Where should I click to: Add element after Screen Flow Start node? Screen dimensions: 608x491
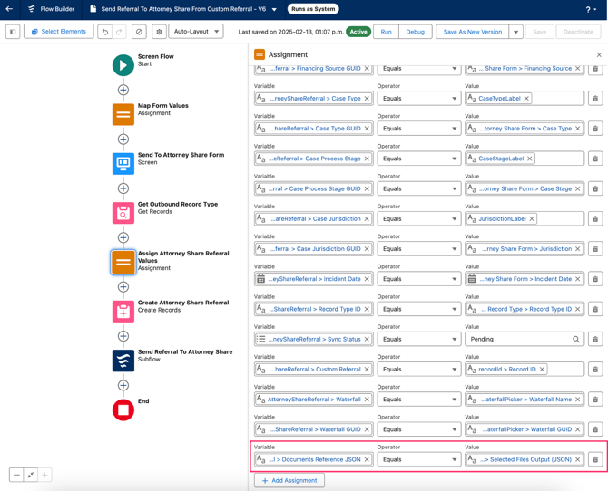pos(123,90)
